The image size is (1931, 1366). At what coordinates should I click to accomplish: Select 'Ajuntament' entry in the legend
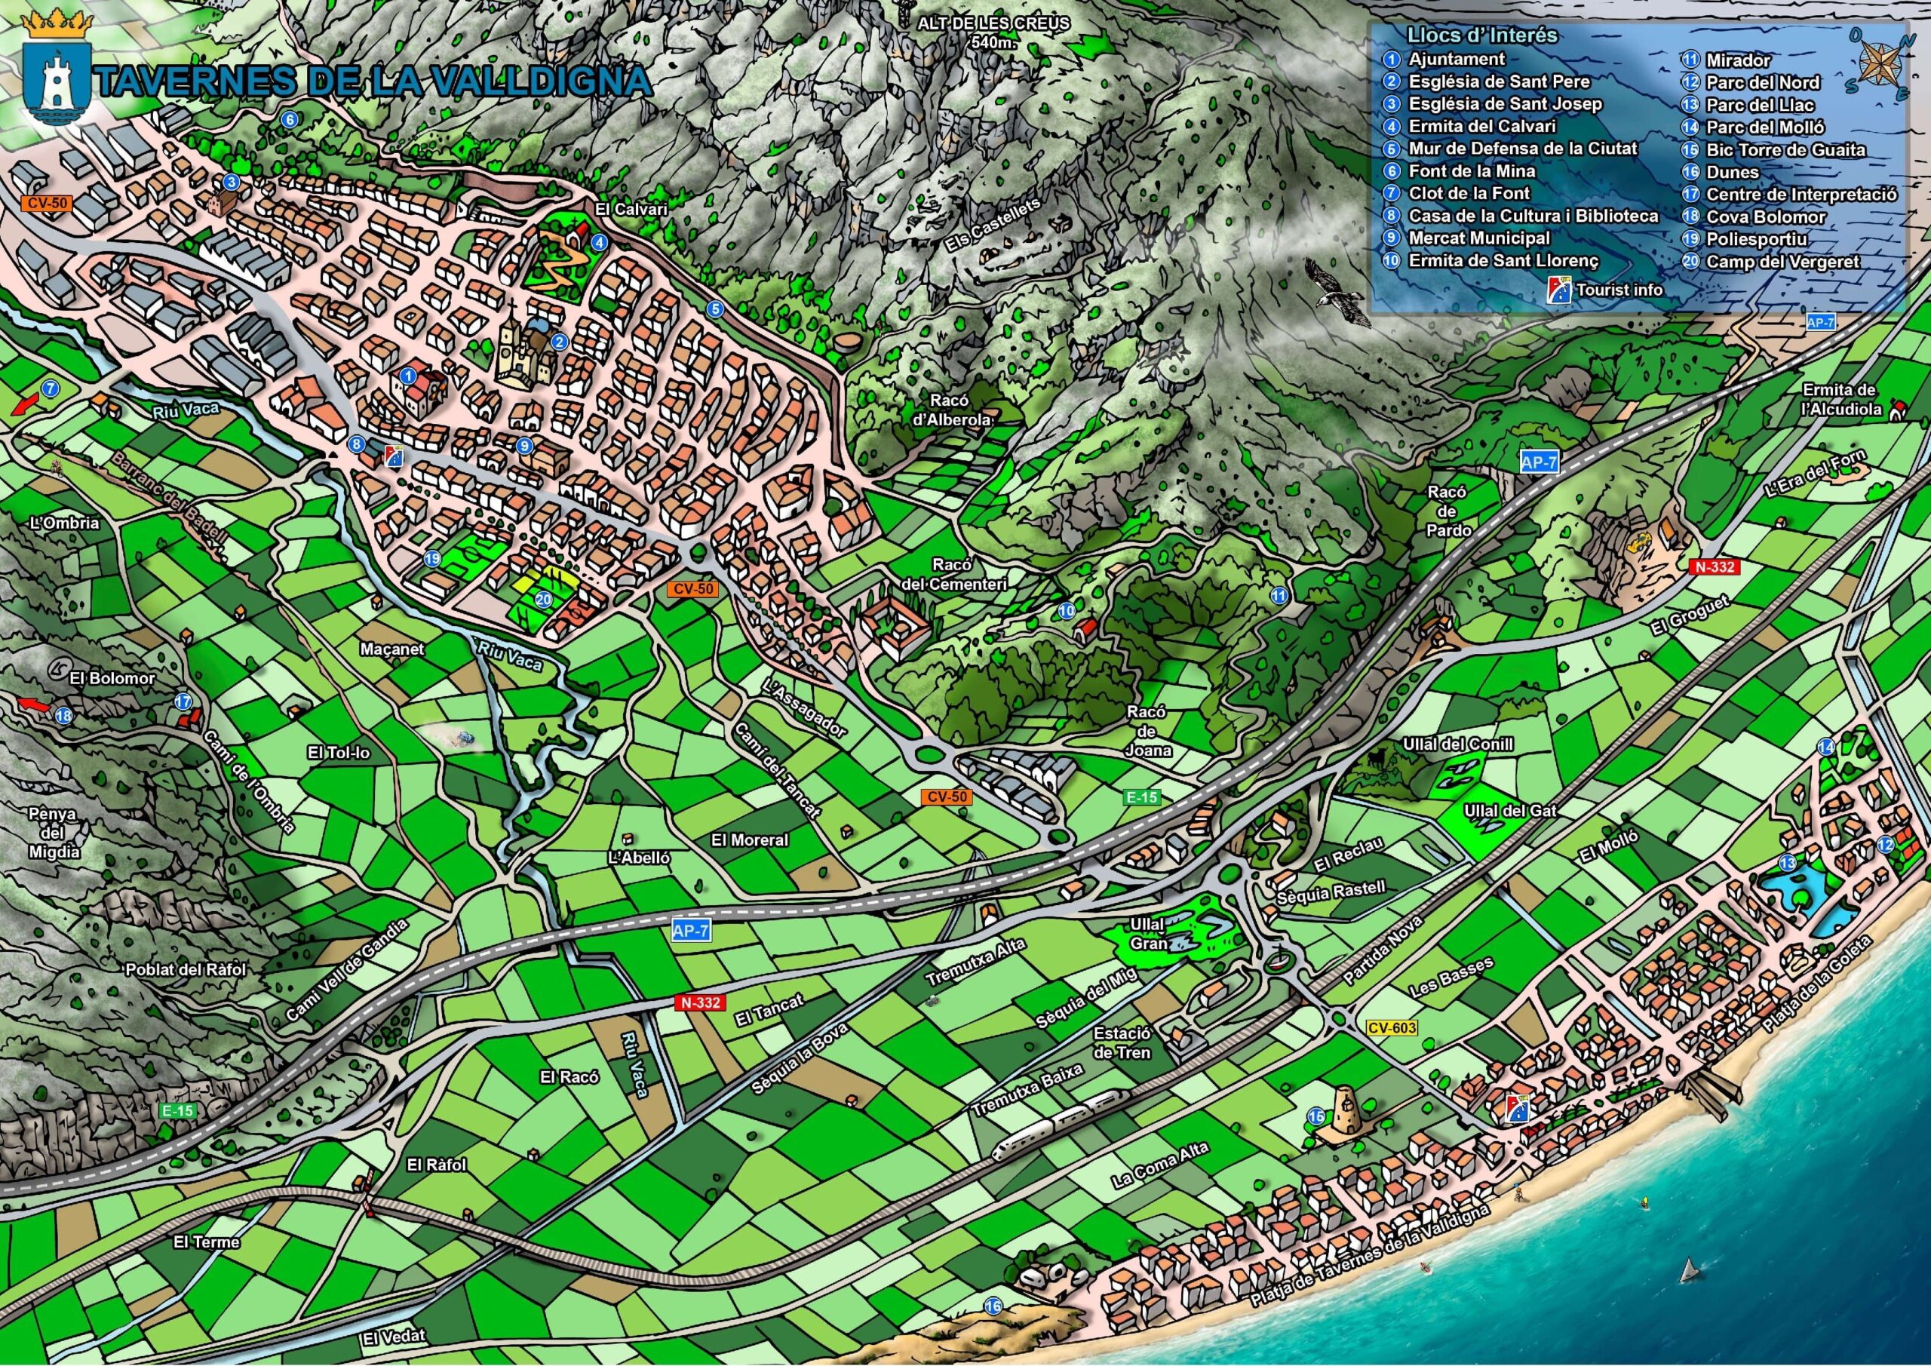coord(1456,59)
